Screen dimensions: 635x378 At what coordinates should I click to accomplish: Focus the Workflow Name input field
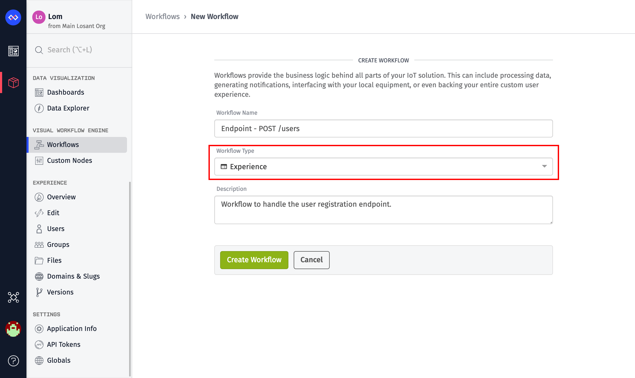(x=383, y=128)
